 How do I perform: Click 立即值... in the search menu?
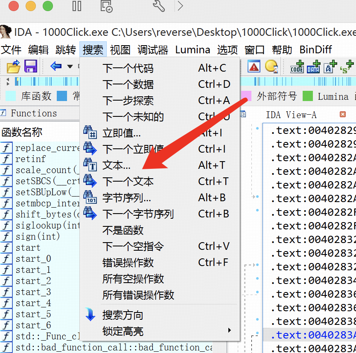[x=122, y=133]
